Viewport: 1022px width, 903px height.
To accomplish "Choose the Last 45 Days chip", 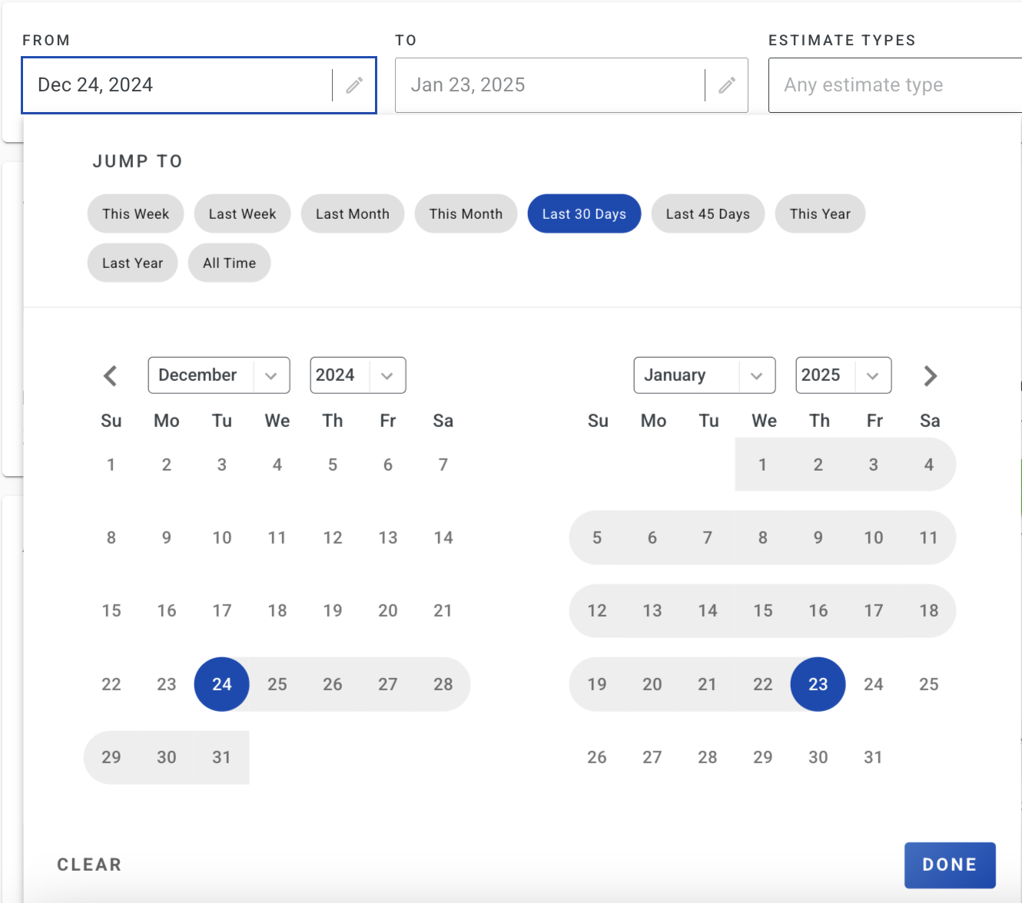I will tap(708, 213).
